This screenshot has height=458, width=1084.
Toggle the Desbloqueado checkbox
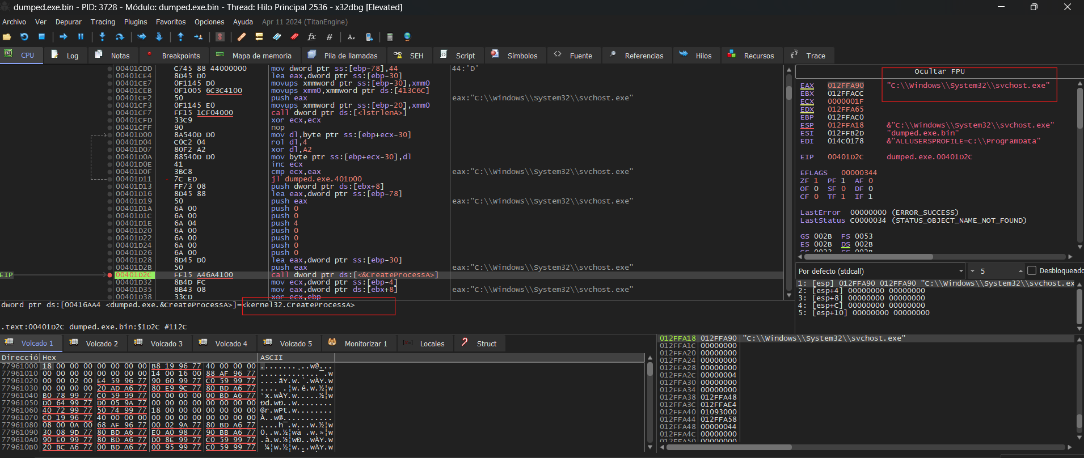1032,271
